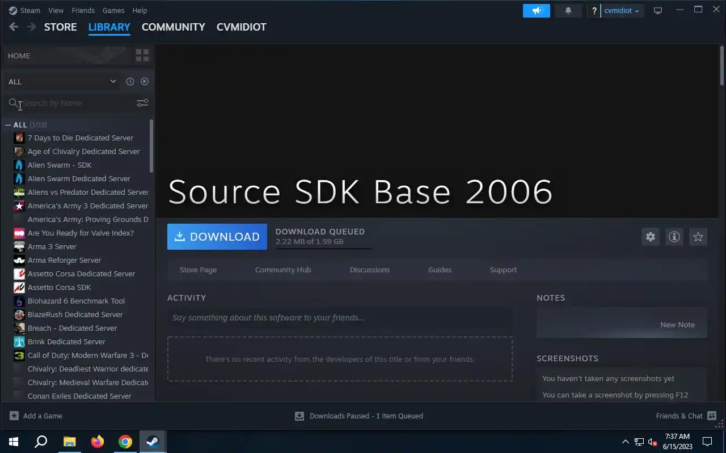
Task: Open the Help menu
Action: point(140,10)
